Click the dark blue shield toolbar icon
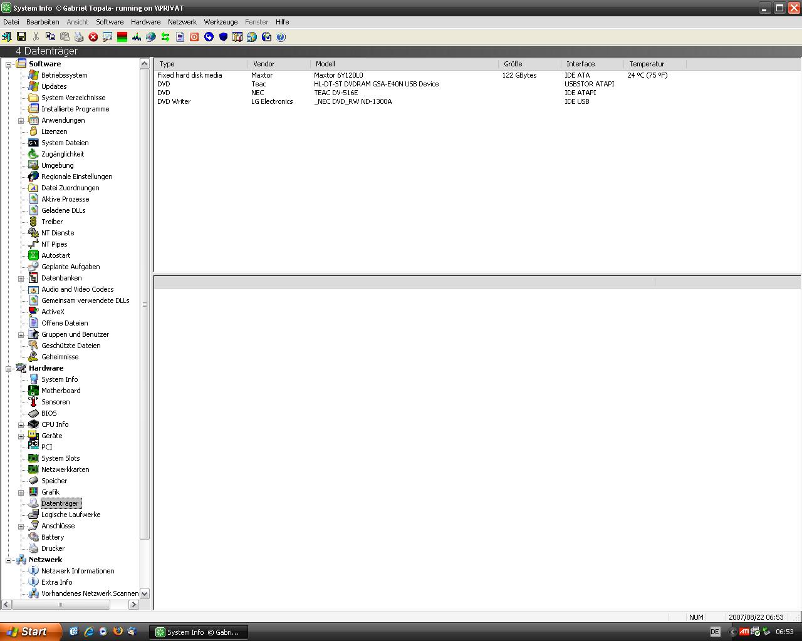This screenshot has height=641, width=802. pos(223,37)
